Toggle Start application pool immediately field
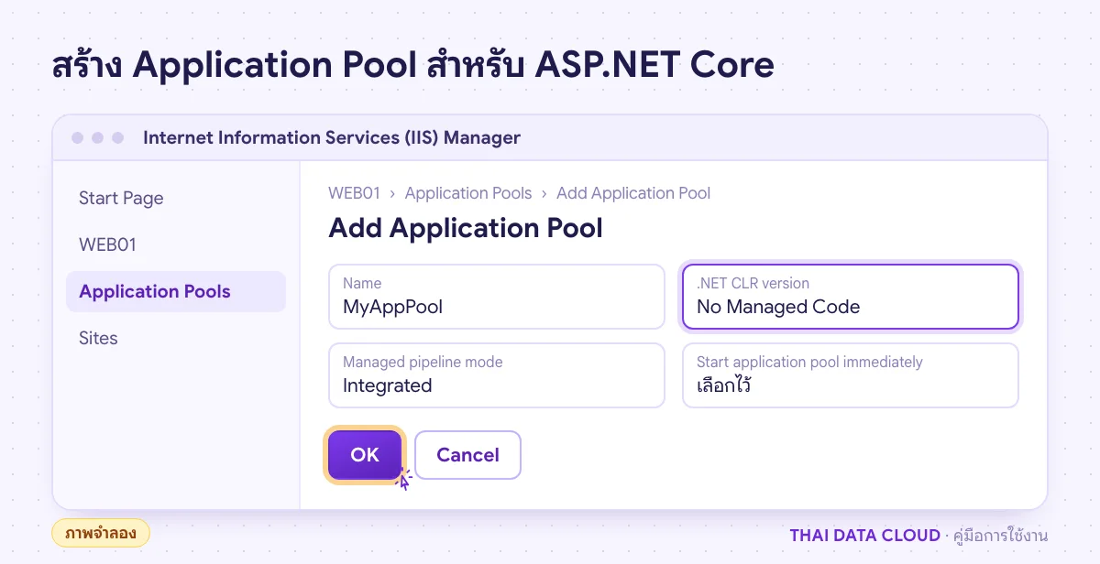This screenshot has height=564, width=1100. pyautogui.click(x=851, y=375)
